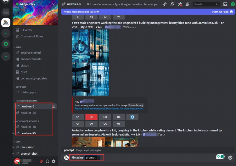The width and height of the screenshot is (236, 166).
Task: Go to getting-started channel
Action: tap(35, 53)
